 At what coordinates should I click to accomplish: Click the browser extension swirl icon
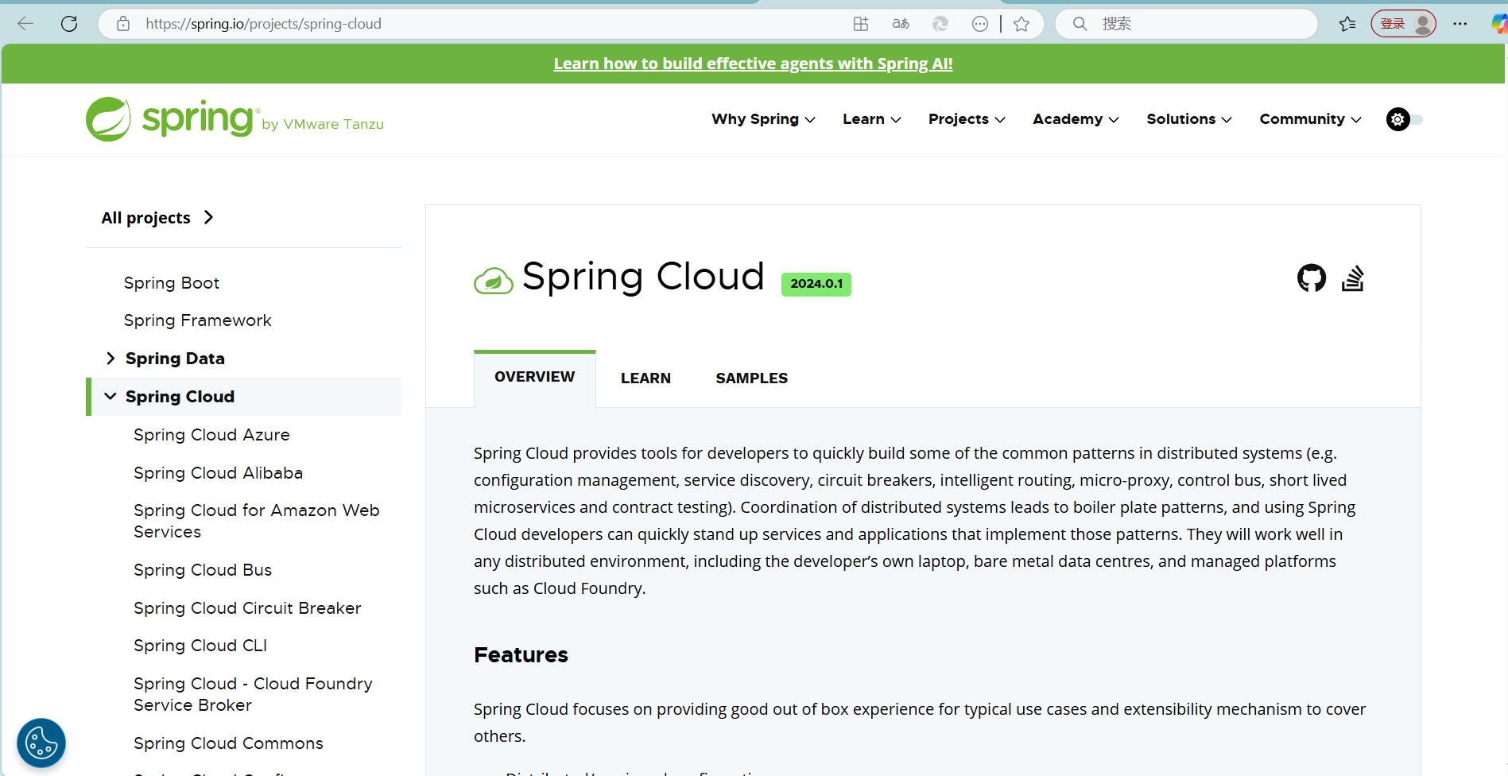940,24
